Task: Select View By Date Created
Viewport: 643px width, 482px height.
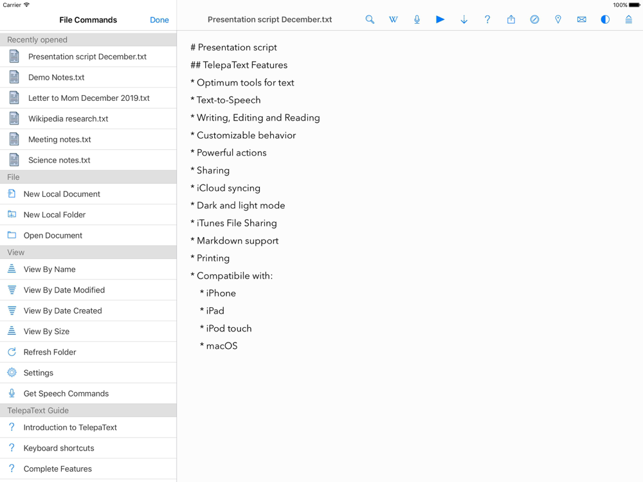Action: (x=88, y=310)
